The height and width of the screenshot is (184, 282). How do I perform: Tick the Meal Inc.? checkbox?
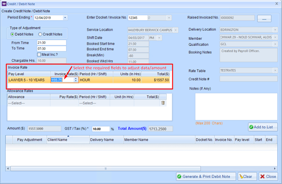coord(39,55)
